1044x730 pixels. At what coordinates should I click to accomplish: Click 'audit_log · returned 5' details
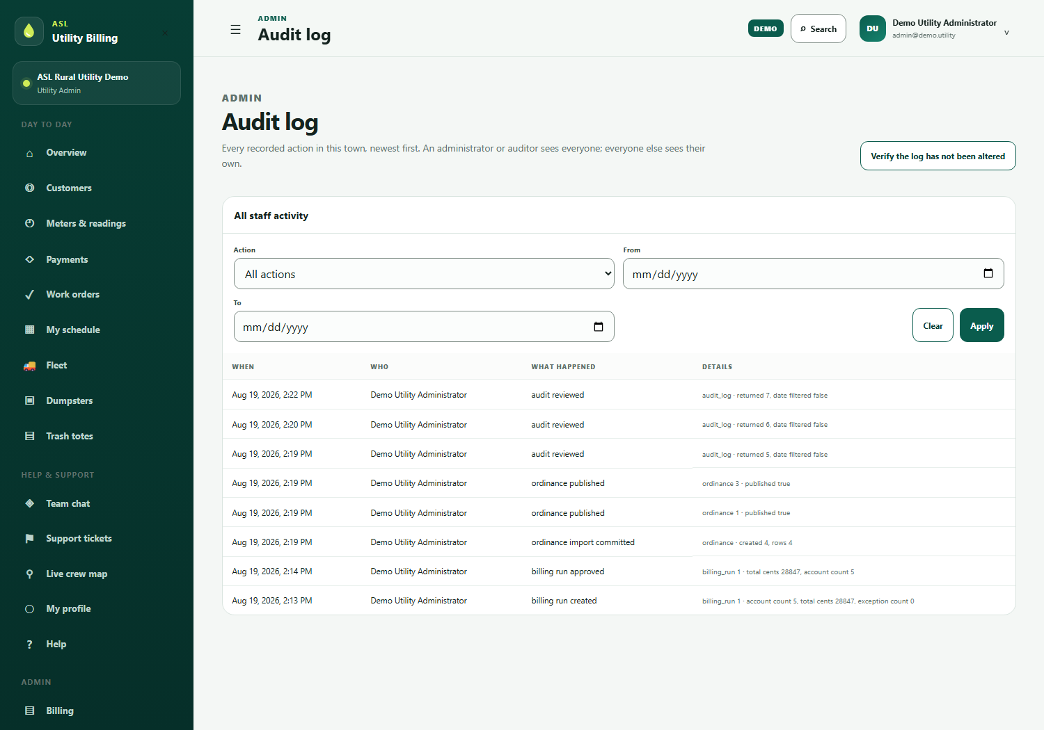pos(764,455)
